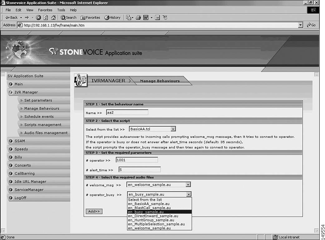Select en_DirectInward_sample.au from the list
Image resolution: width=325 pixels, height=240 pixels.
tap(160, 216)
